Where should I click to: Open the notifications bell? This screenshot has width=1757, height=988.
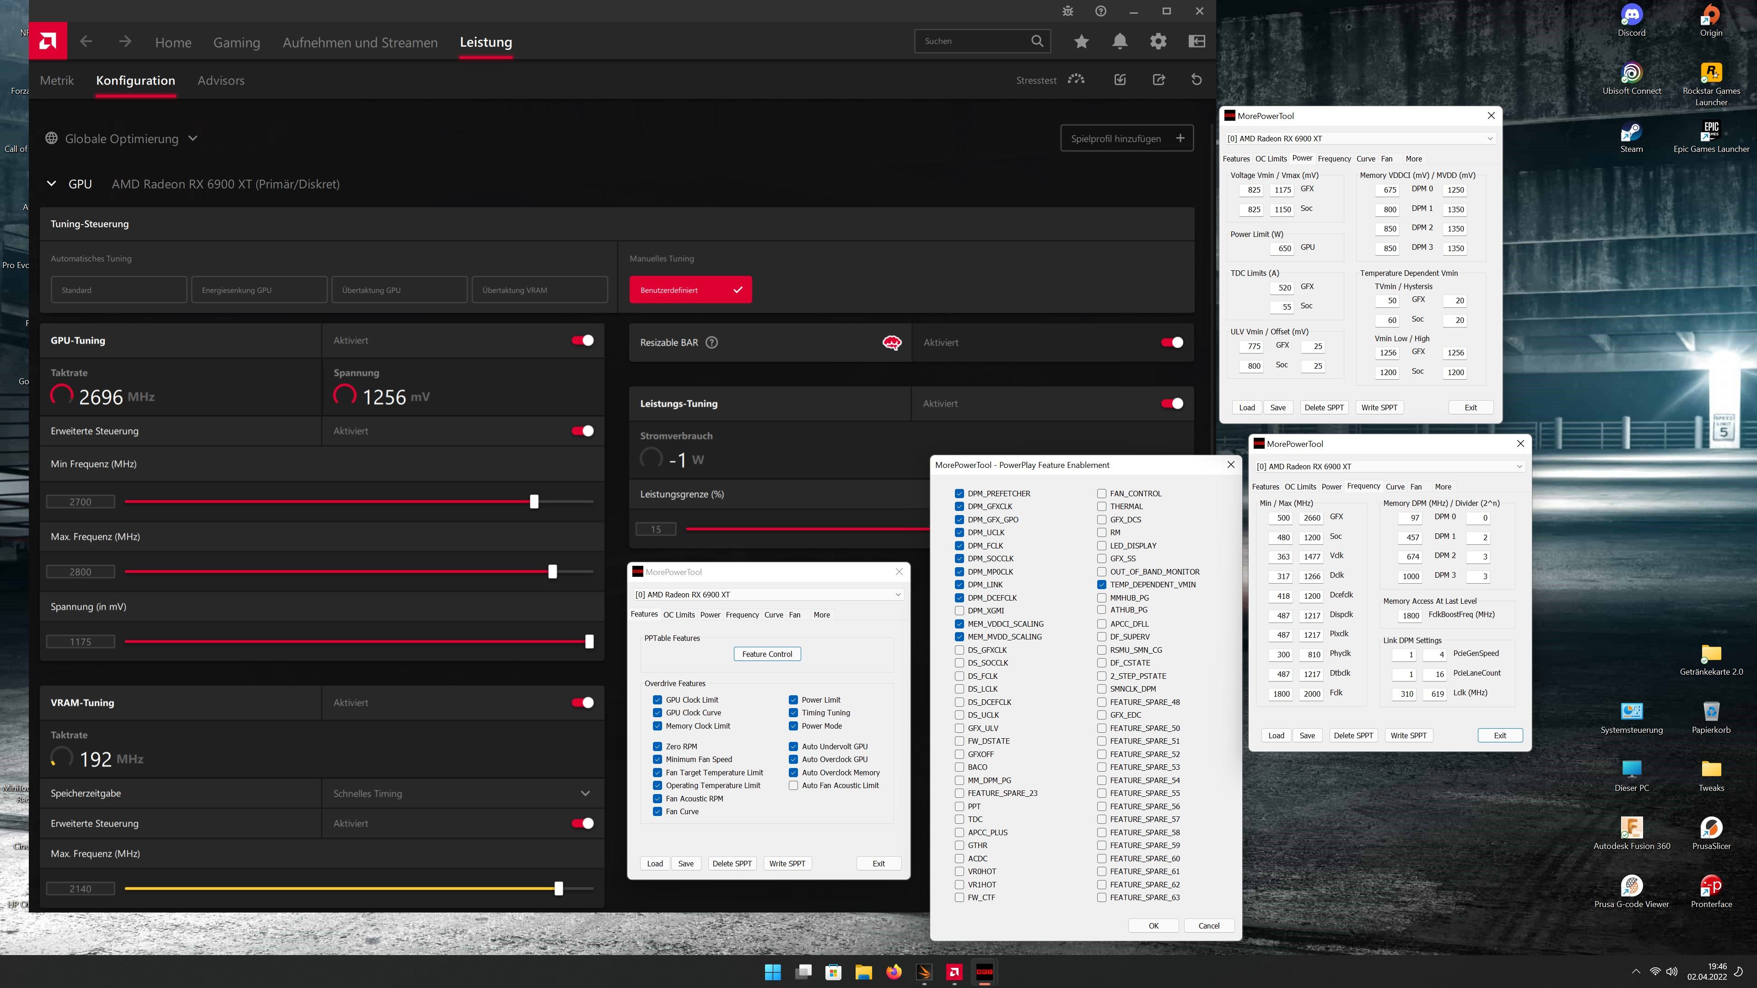coord(1119,42)
